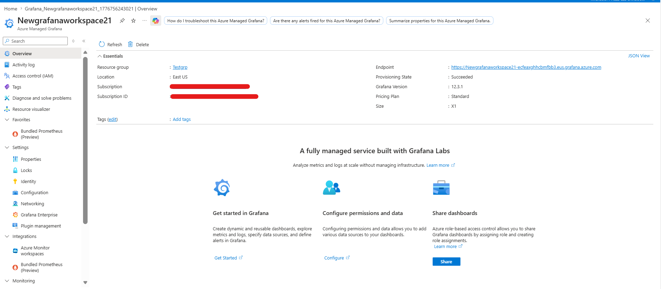The height and width of the screenshot is (289, 662).
Task: Click the Access control (IAM) icon
Action: (7, 76)
